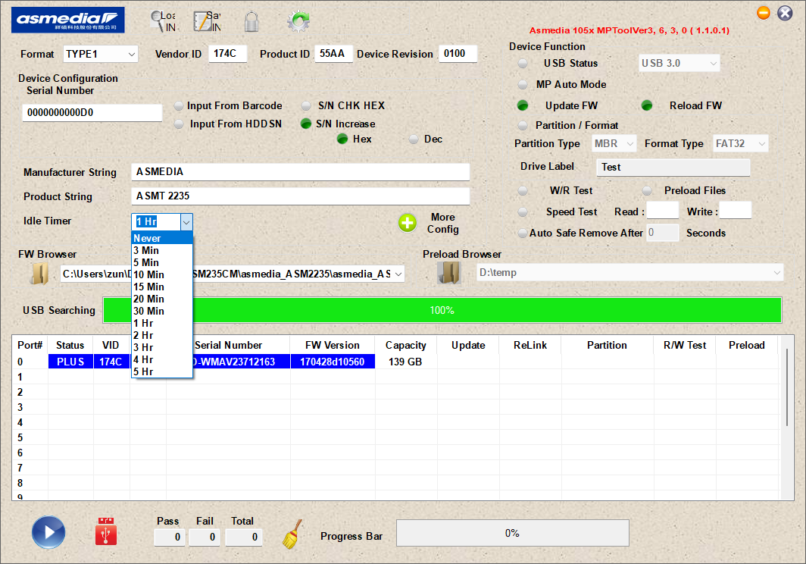Click the padlock lock icon

tap(251, 21)
